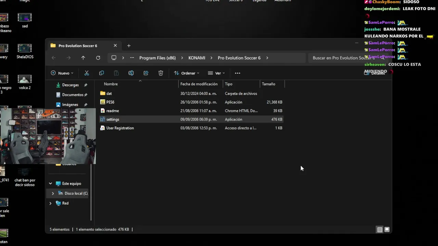Screen dimensions: 438x246
Task: Go up one folder level
Action: click(x=83, y=58)
